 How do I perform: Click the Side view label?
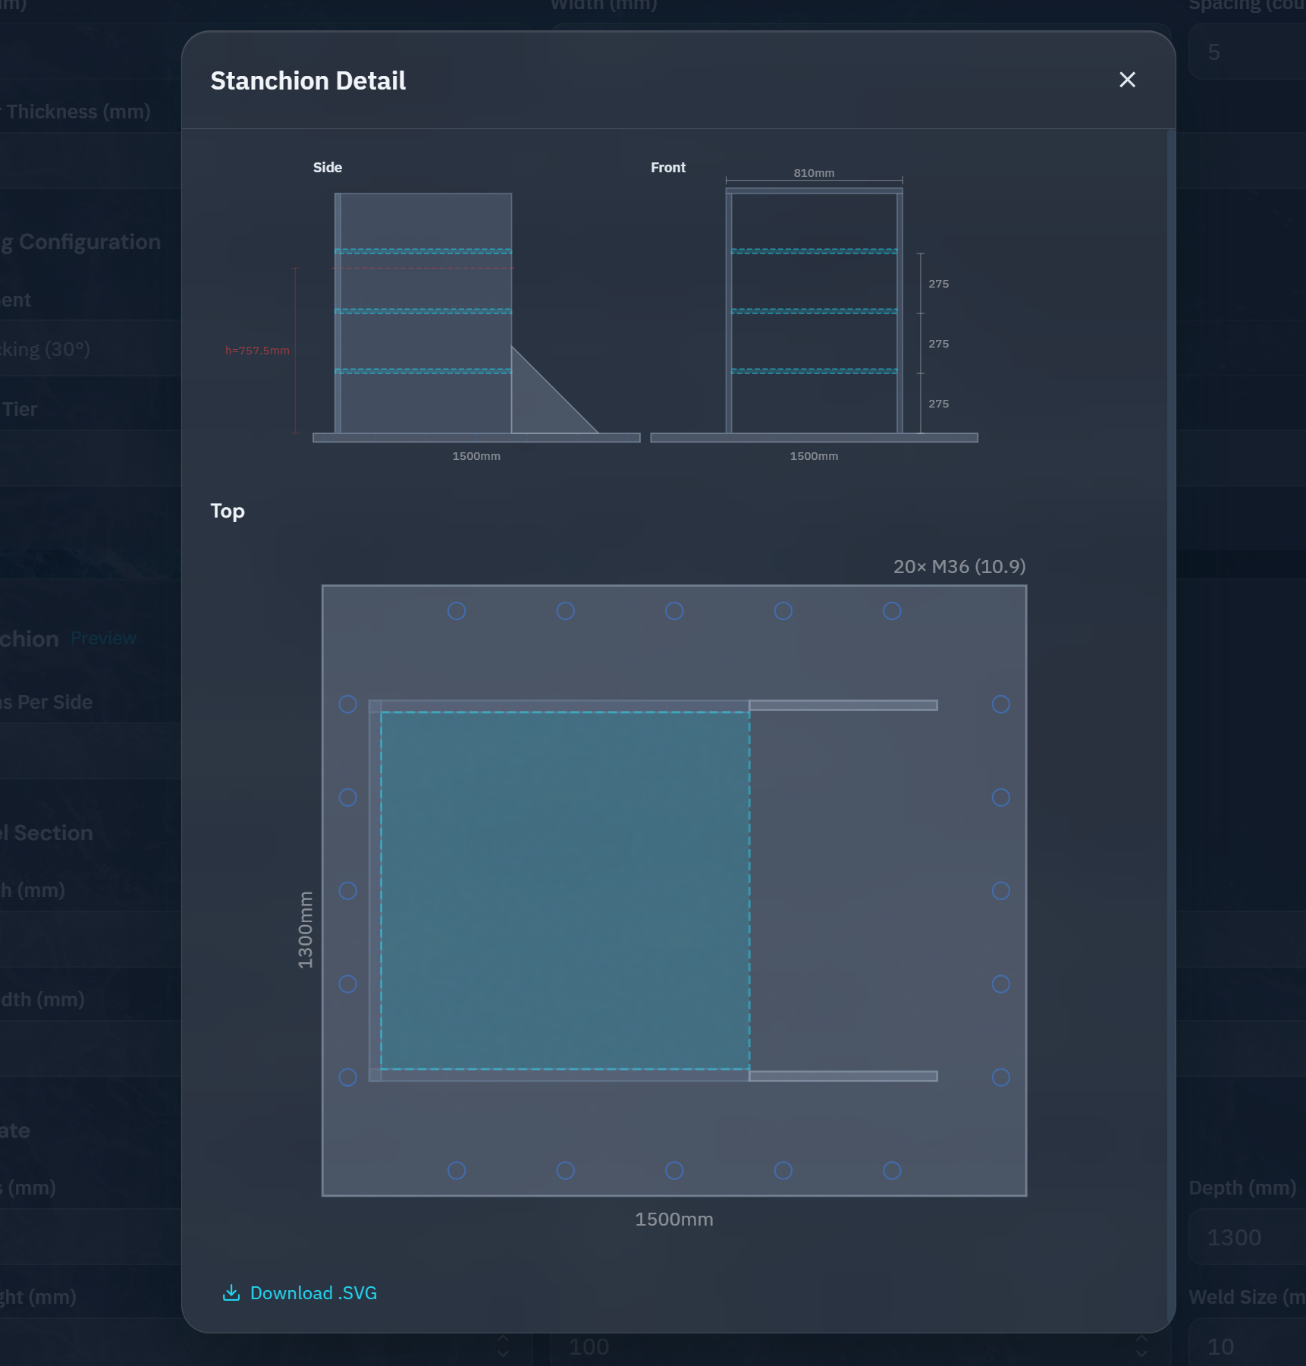[328, 168]
